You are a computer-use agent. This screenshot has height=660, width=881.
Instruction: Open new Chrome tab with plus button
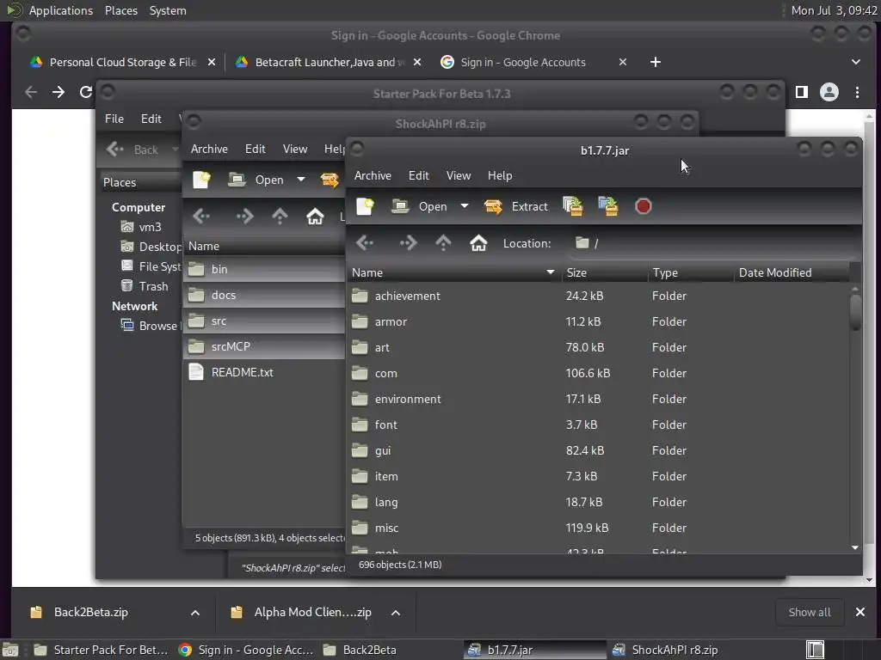click(x=655, y=62)
